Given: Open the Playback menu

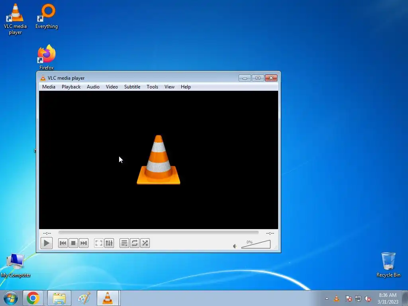Looking at the screenshot, I should tap(71, 87).
